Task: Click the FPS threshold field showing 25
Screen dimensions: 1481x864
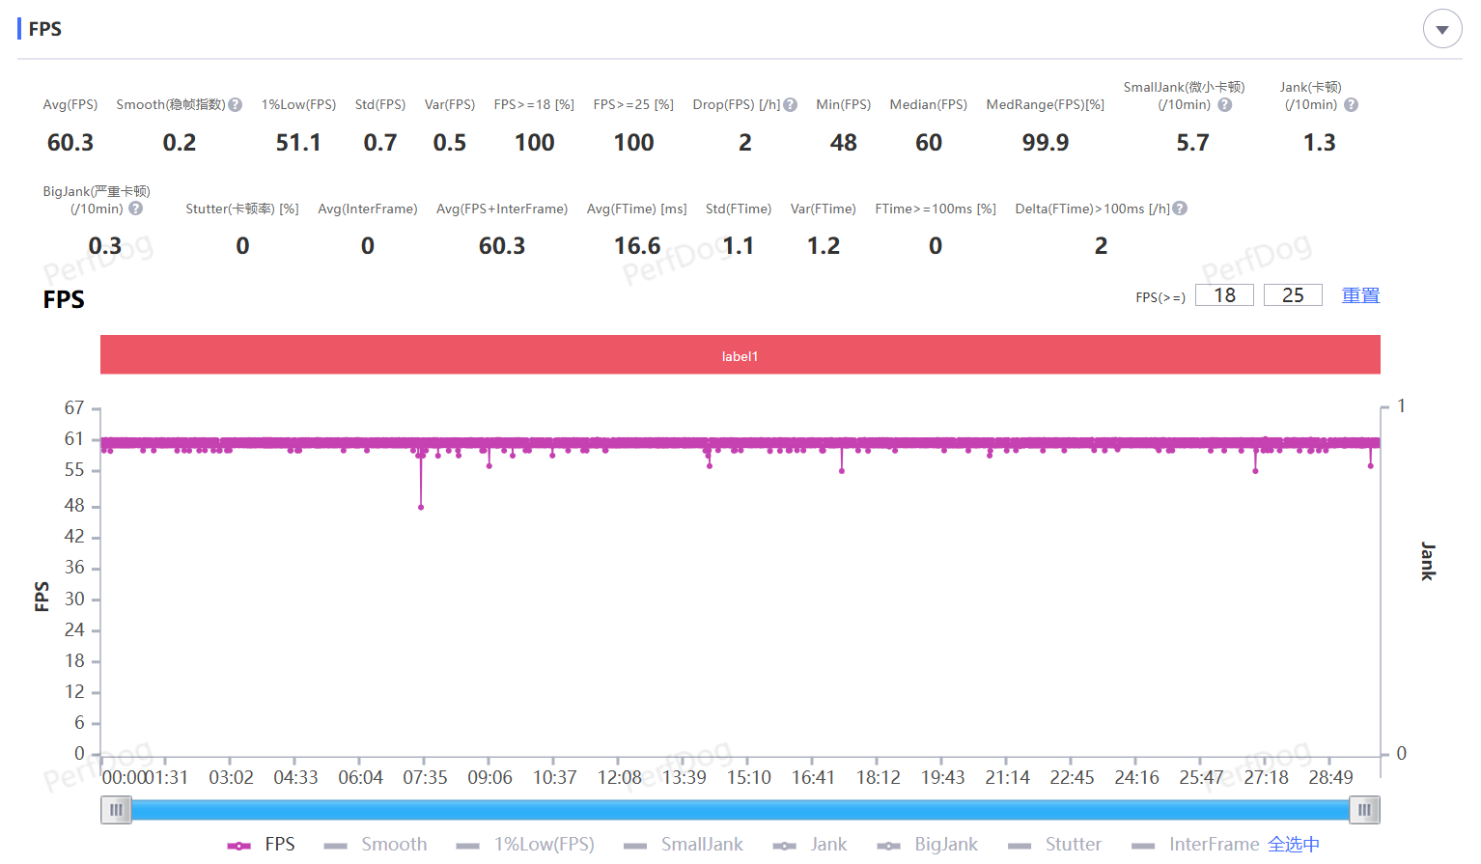Action: click(x=1293, y=295)
